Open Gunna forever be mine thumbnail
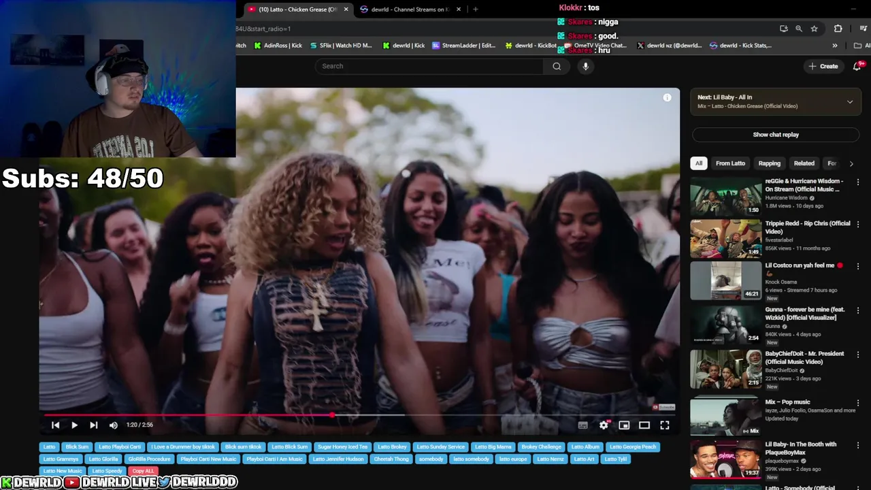The image size is (871, 490). click(x=726, y=324)
